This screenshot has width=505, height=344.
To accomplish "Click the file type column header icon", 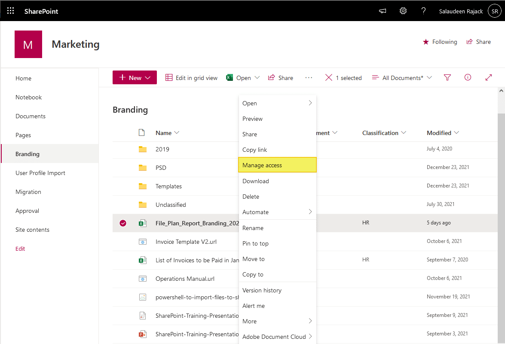I will coord(142,132).
